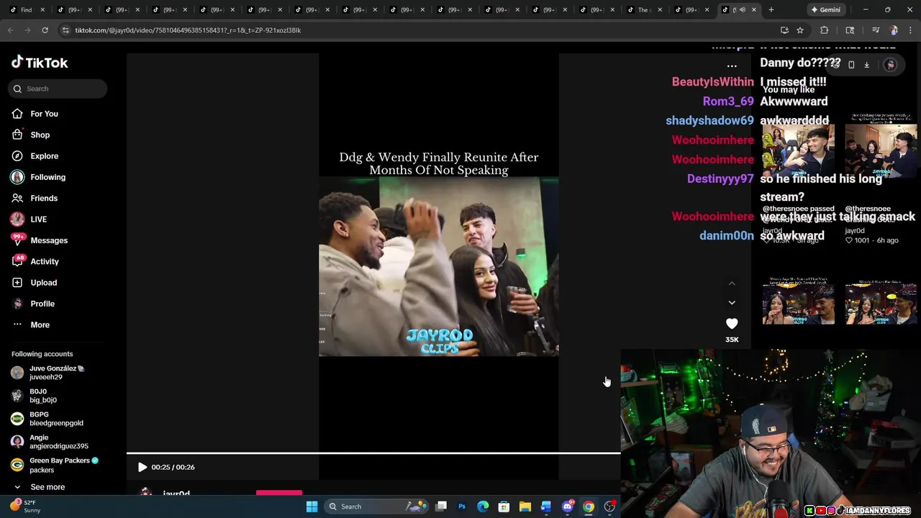Open the Upload page
921x518 pixels.
coord(34,283)
